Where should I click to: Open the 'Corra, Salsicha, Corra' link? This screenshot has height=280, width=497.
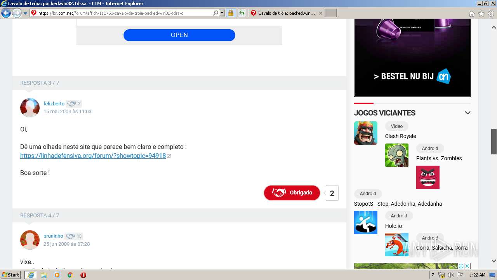coord(442,248)
